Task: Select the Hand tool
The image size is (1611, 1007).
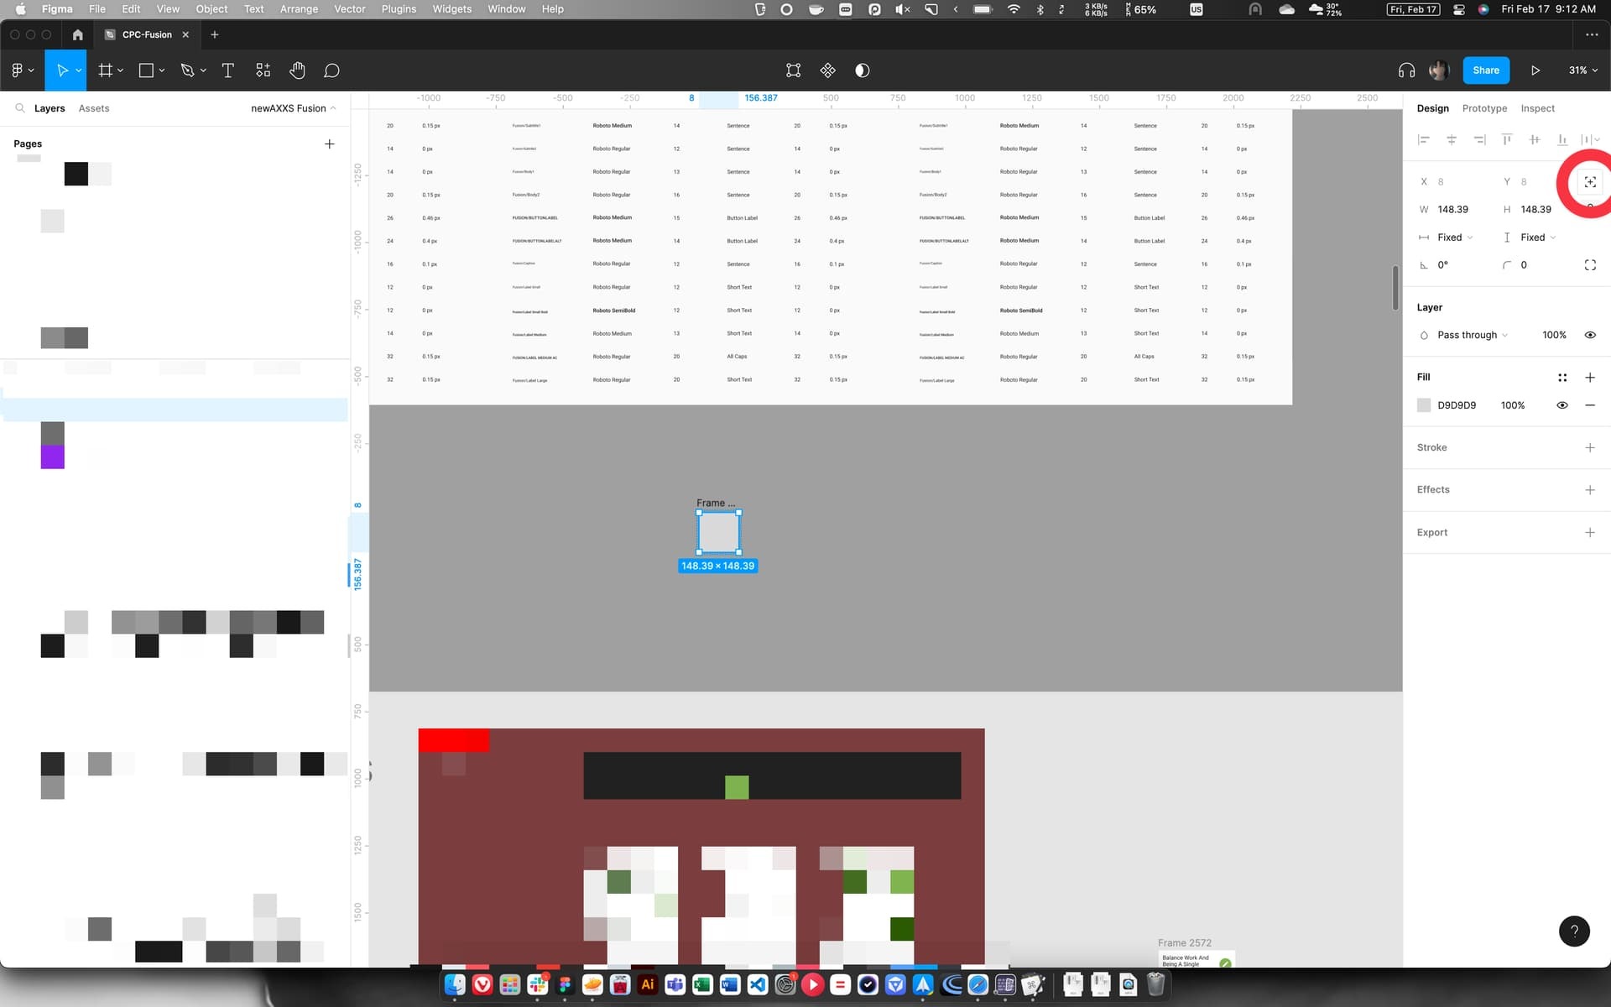Action: pos(297,70)
